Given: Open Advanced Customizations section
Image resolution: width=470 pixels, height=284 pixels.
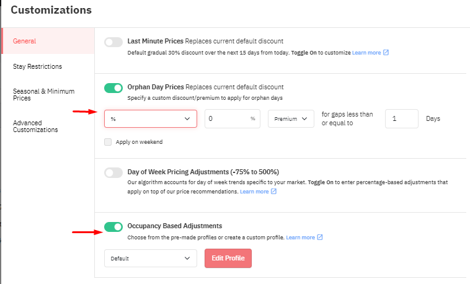Looking at the screenshot, I should tap(35, 126).
